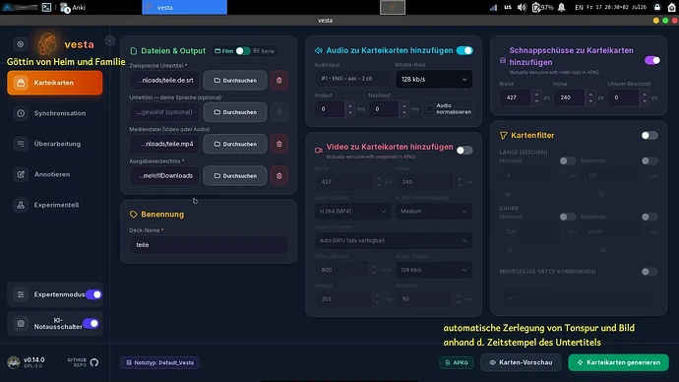The height and width of the screenshot is (382, 679).
Task: Select the APKG output format button
Action: [x=457, y=363]
